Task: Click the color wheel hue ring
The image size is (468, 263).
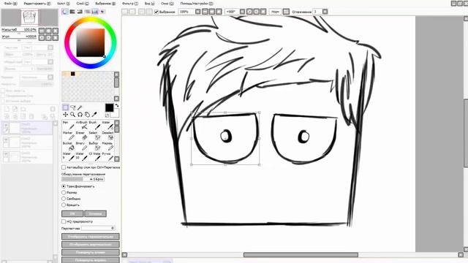Action: point(91,20)
